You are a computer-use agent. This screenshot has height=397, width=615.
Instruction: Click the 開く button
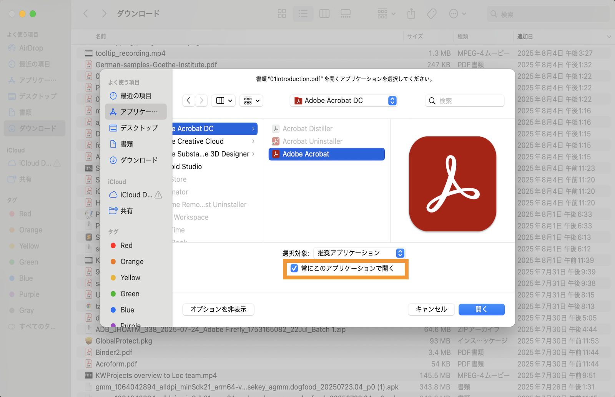point(481,309)
